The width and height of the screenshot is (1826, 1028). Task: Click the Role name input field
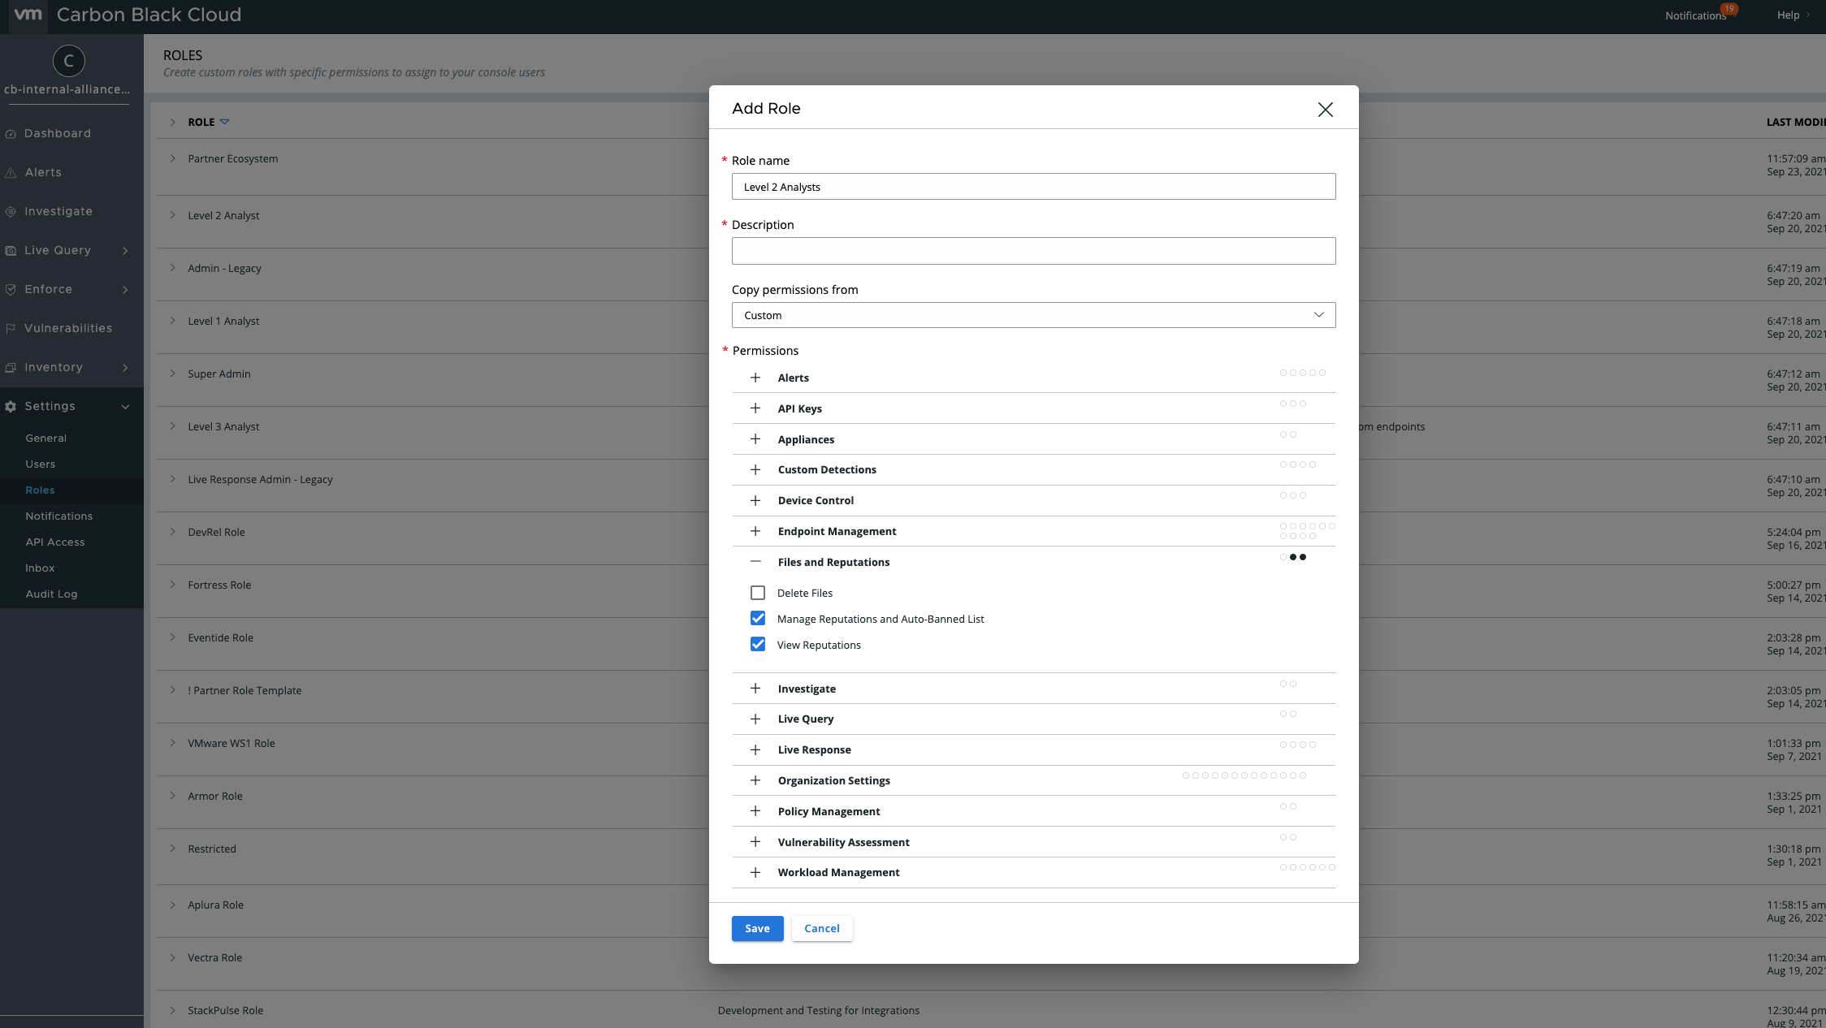coord(1033,187)
